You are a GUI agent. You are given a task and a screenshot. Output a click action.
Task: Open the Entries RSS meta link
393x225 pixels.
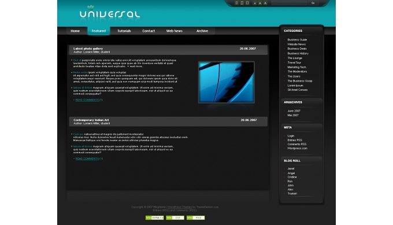tap(295, 140)
